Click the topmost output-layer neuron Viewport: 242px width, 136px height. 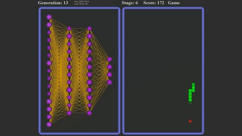[x=110, y=59]
